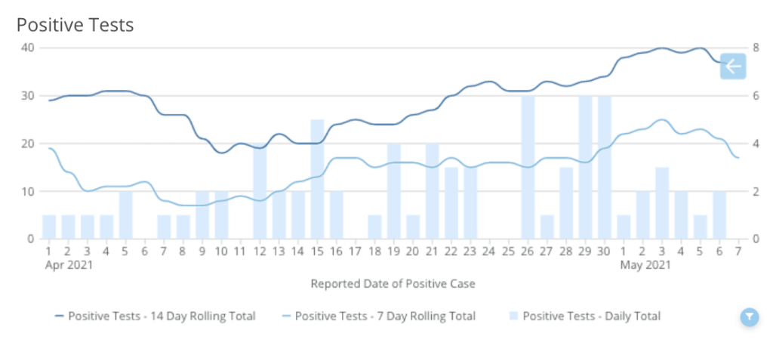Image resolution: width=773 pixels, height=349 pixels.
Task: Click the Reported Date of Positive Case label
Action: pos(393,284)
